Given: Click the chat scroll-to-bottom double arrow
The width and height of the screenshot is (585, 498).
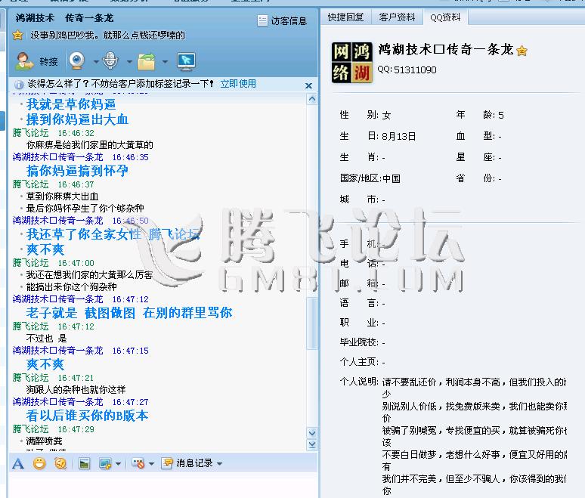Looking at the screenshot, I should [x=312, y=444].
